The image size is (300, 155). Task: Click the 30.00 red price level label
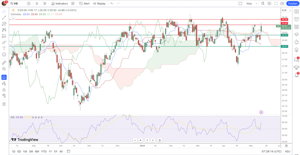284,23
